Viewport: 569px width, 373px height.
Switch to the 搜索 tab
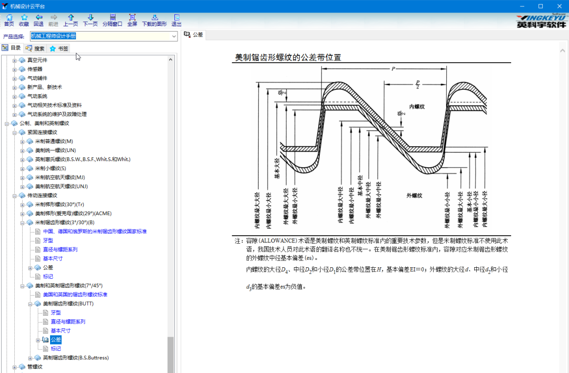(35, 48)
